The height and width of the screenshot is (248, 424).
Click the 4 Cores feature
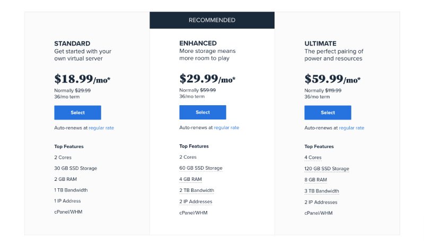pyautogui.click(x=313, y=158)
